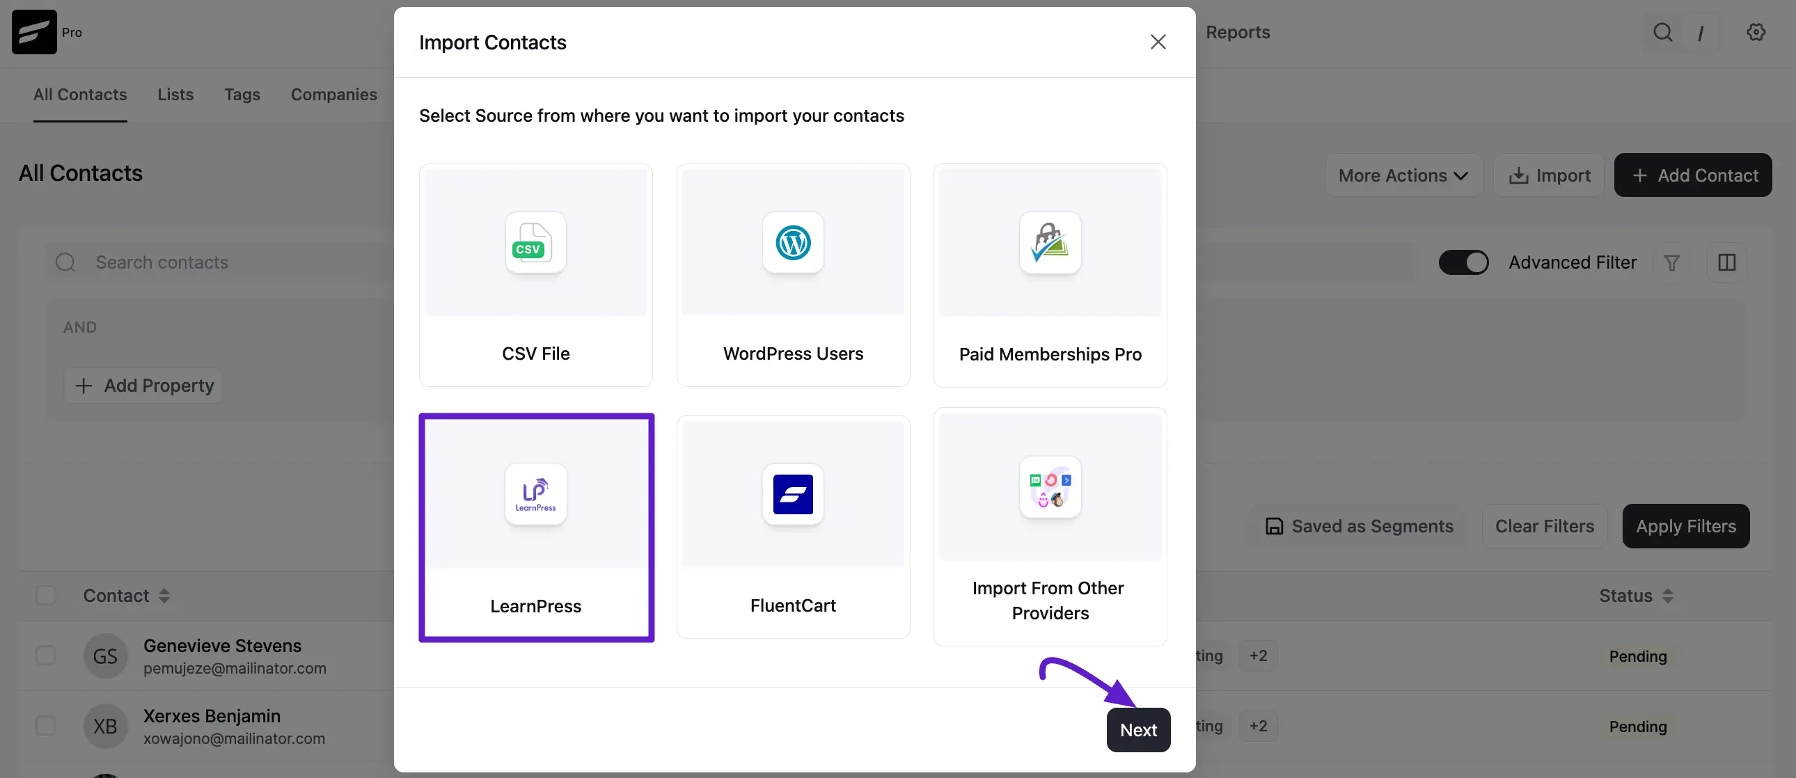Open the Lists tab
1796x778 pixels.
[175, 95]
